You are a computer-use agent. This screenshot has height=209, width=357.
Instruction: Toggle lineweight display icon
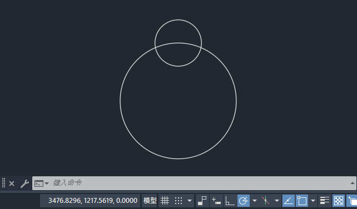[x=325, y=201]
